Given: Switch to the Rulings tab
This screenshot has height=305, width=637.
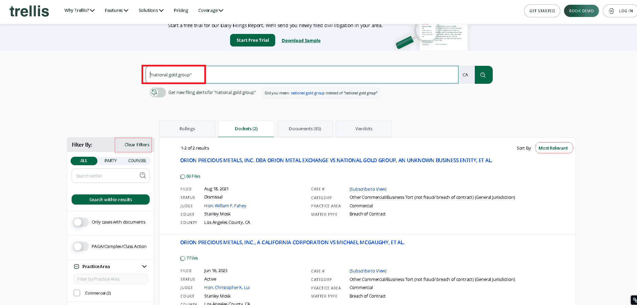Looking at the screenshot, I should pyautogui.click(x=187, y=129).
